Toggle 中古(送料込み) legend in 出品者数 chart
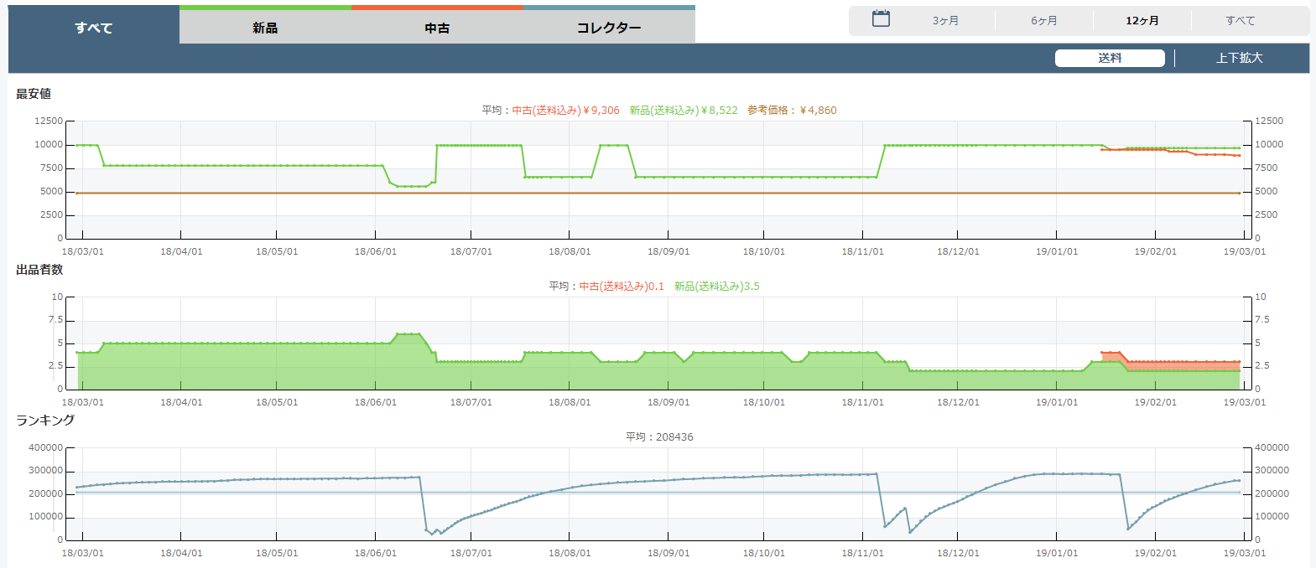The width and height of the screenshot is (1316, 568). pos(621,287)
